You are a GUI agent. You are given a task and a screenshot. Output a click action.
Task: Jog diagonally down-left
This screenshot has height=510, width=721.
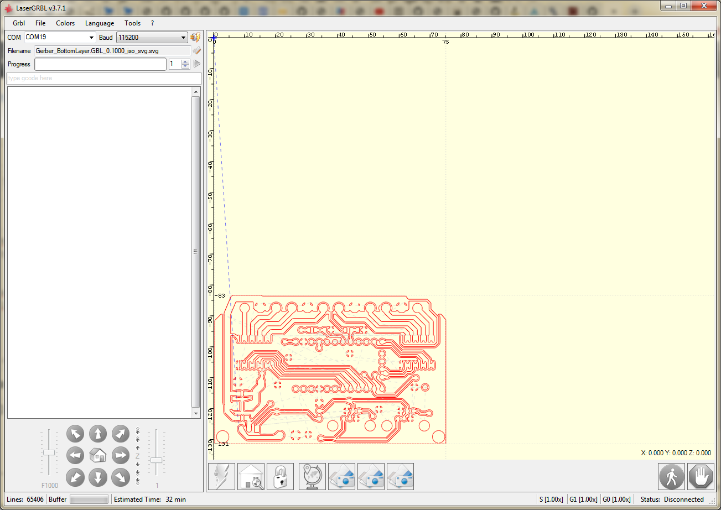[x=75, y=477]
